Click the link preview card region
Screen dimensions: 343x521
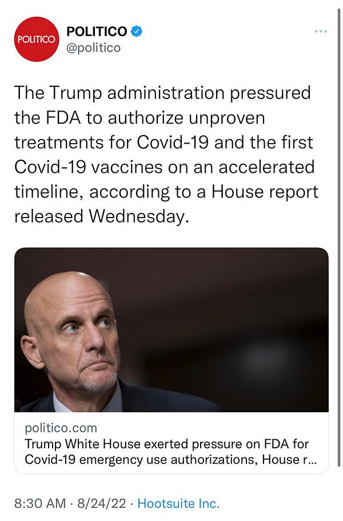pos(171,355)
